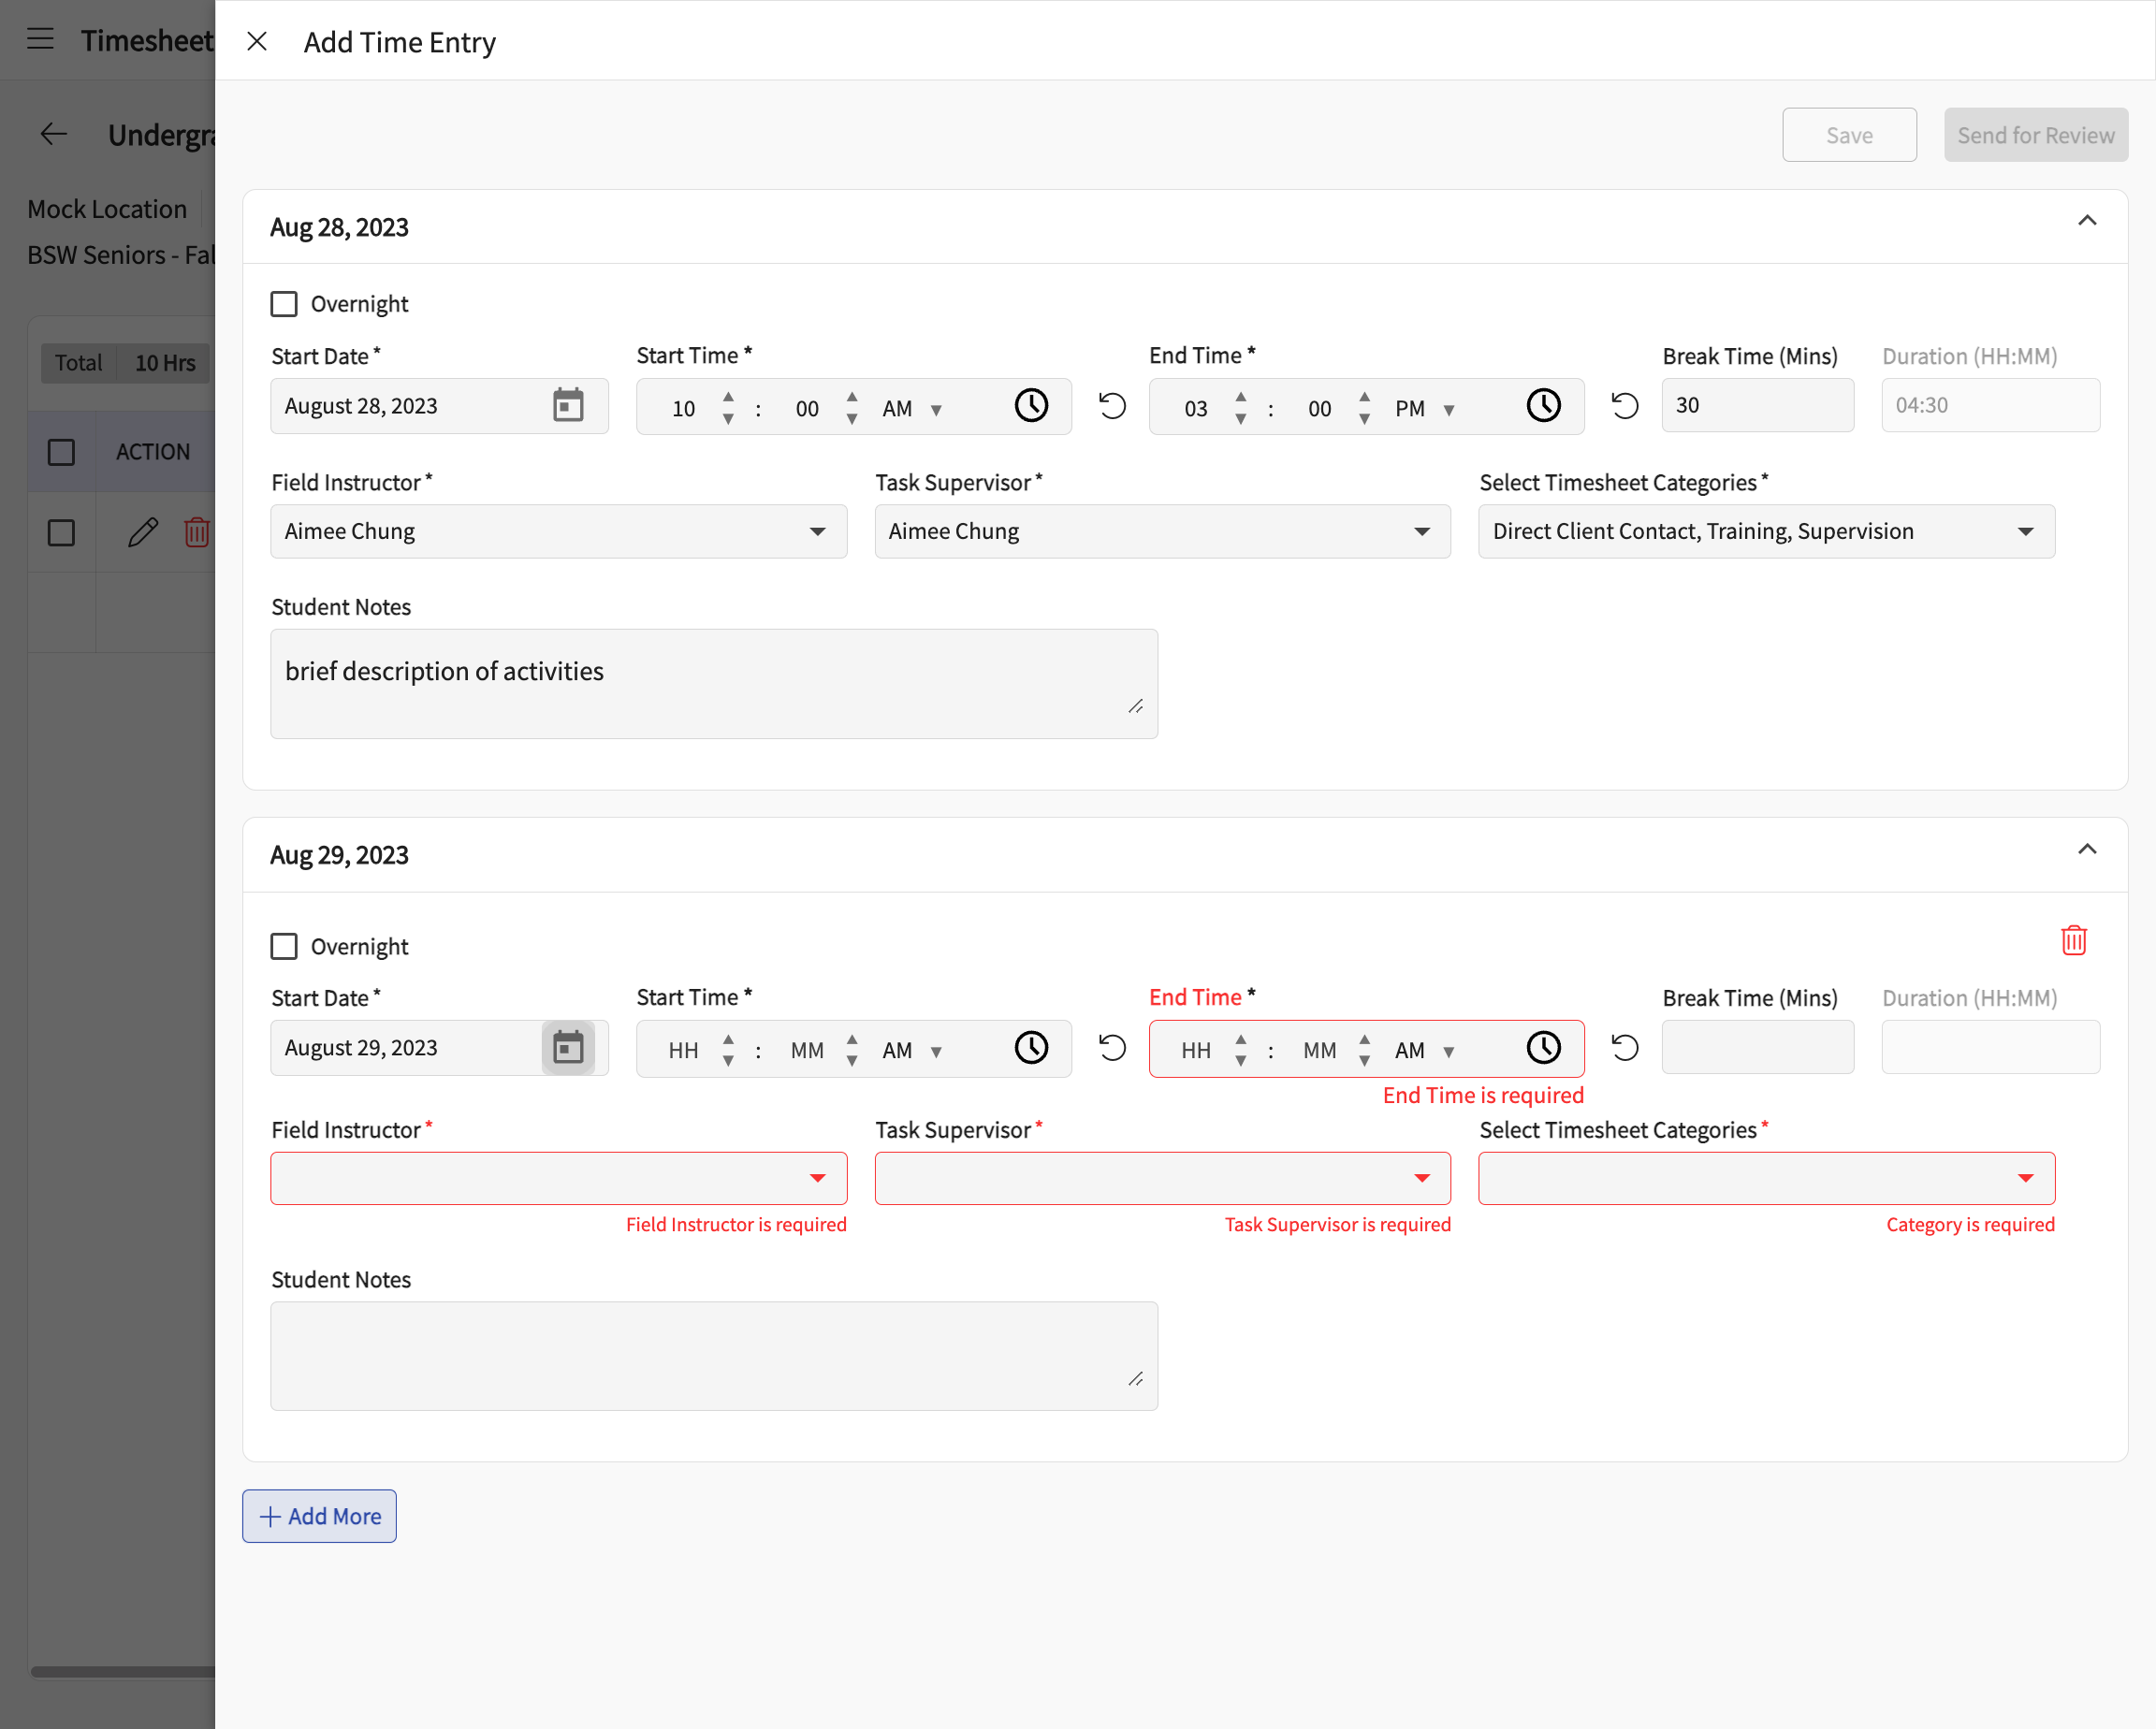Go back using arrow in Timesheet page

point(53,134)
